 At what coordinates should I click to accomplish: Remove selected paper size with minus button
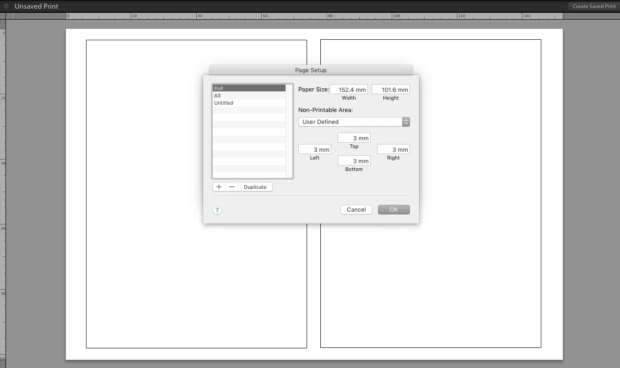pyautogui.click(x=232, y=187)
